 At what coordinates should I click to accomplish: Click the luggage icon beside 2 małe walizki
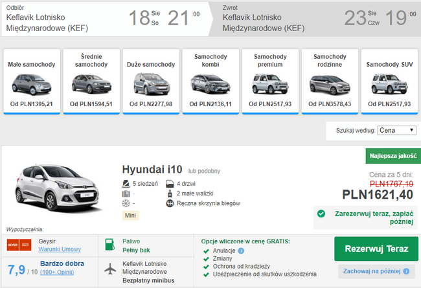coord(170,194)
